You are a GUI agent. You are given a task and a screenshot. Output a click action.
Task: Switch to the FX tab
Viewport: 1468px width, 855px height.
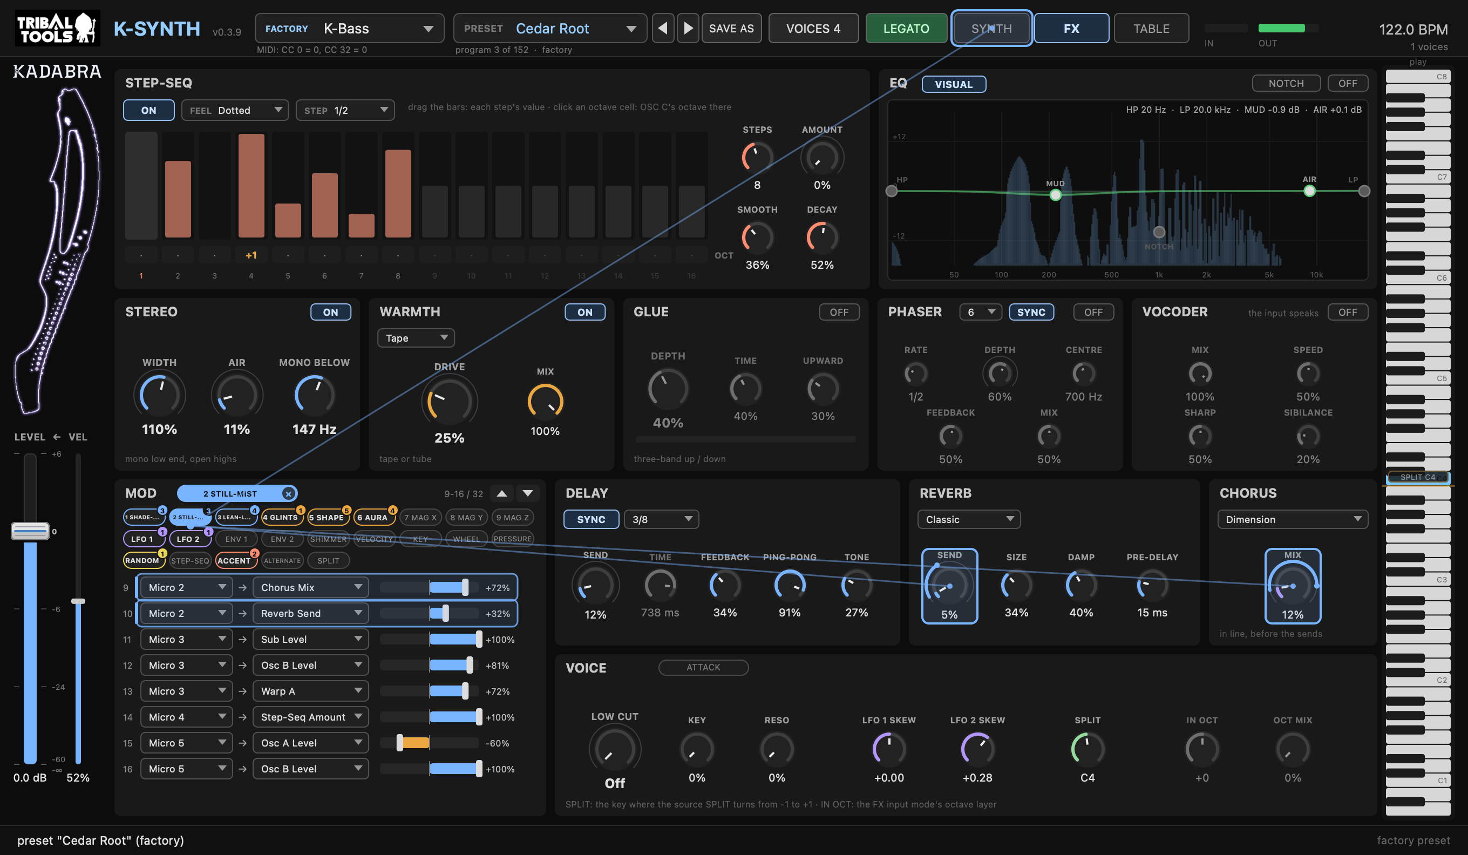[1071, 29]
